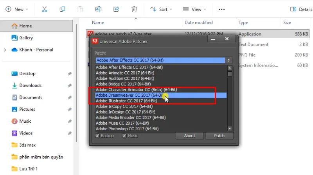
Task: Unpin Pictures using its pin icon
Action: (70, 110)
